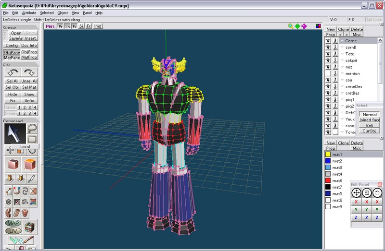
Task: Open the Primitive cube tool
Action: pyautogui.click(x=13, y=164)
